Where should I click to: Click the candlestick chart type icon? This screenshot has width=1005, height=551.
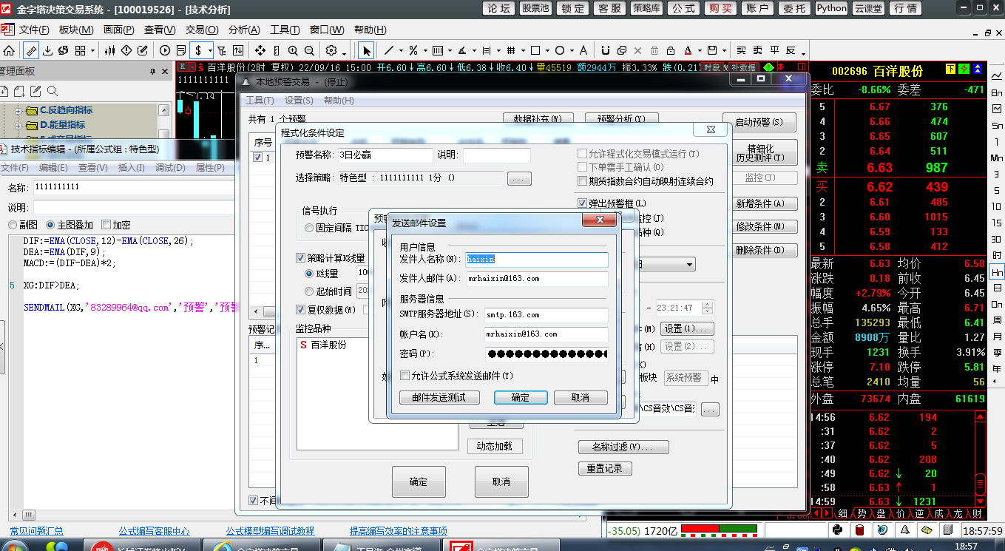pyautogui.click(x=109, y=50)
